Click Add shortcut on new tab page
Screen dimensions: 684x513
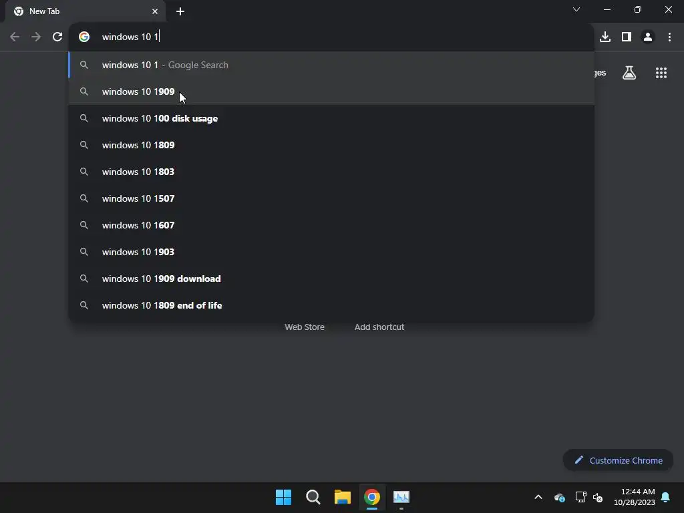379,327
